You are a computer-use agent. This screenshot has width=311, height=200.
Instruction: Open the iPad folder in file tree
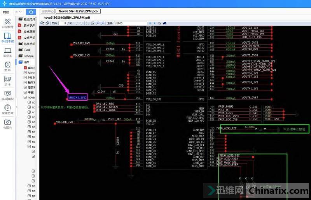pos(26,50)
